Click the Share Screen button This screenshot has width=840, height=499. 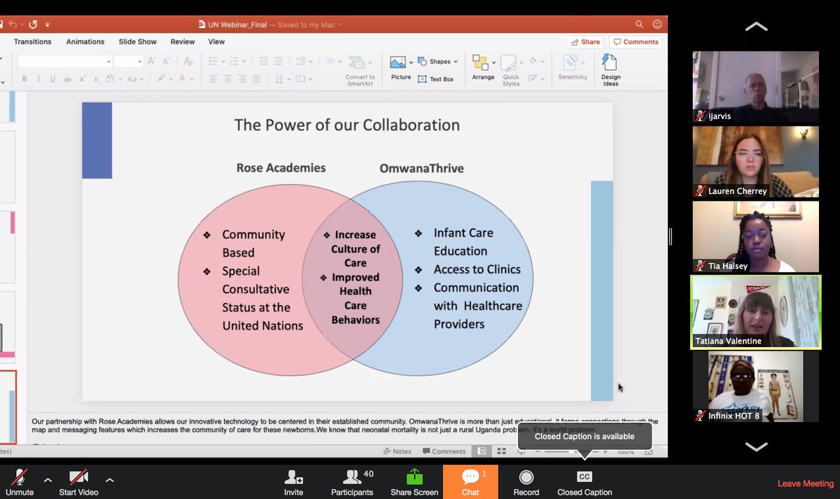(414, 483)
